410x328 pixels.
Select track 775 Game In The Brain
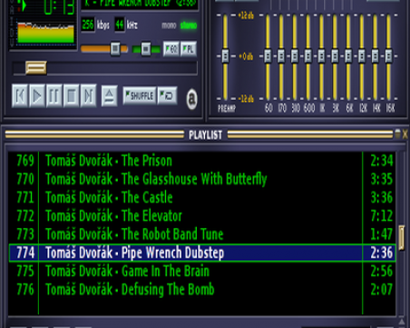[202, 271]
